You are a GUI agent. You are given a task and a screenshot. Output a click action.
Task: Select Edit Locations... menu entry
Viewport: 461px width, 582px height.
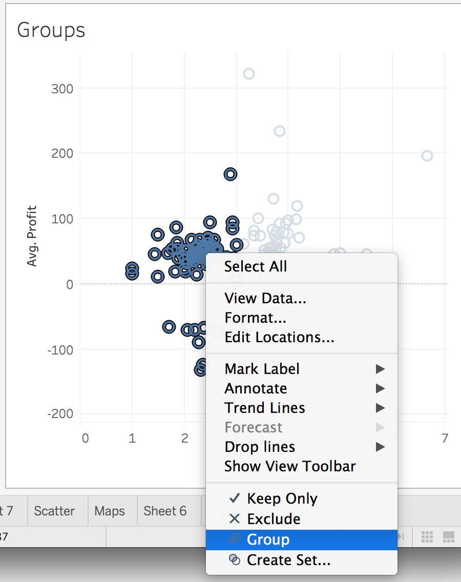(279, 337)
